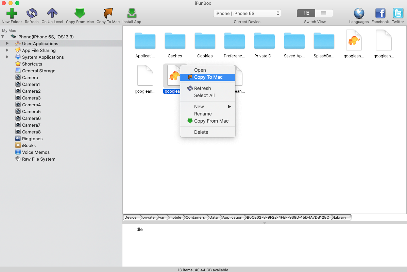Screen dimensions: 407x272
Task: Switch to icon grid view
Action: coord(306,13)
